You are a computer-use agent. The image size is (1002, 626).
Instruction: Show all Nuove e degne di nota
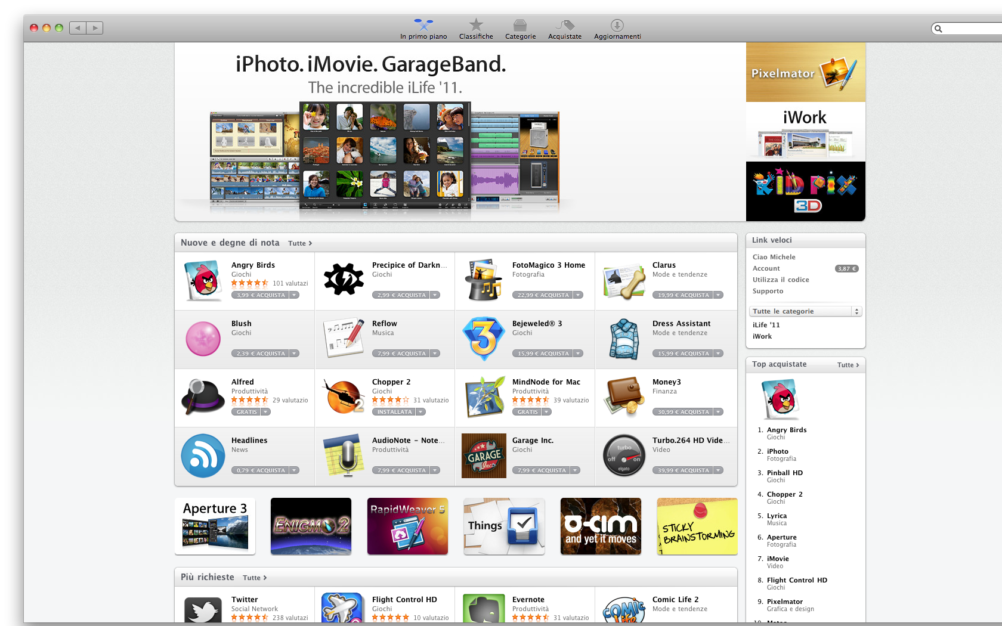click(300, 243)
